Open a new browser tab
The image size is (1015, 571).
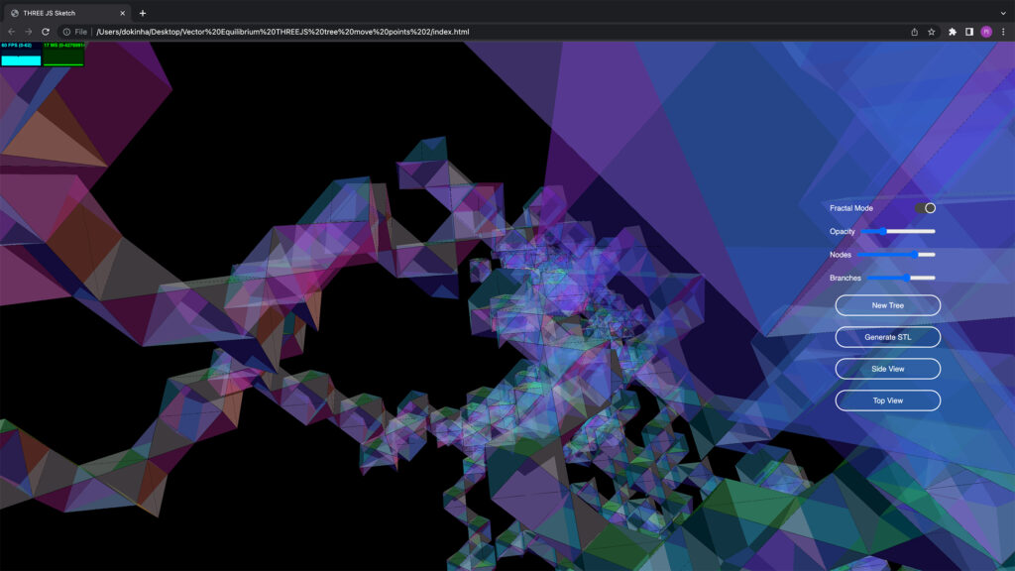pyautogui.click(x=145, y=14)
